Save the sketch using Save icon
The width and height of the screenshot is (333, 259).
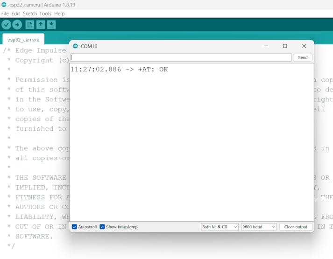coord(51,25)
